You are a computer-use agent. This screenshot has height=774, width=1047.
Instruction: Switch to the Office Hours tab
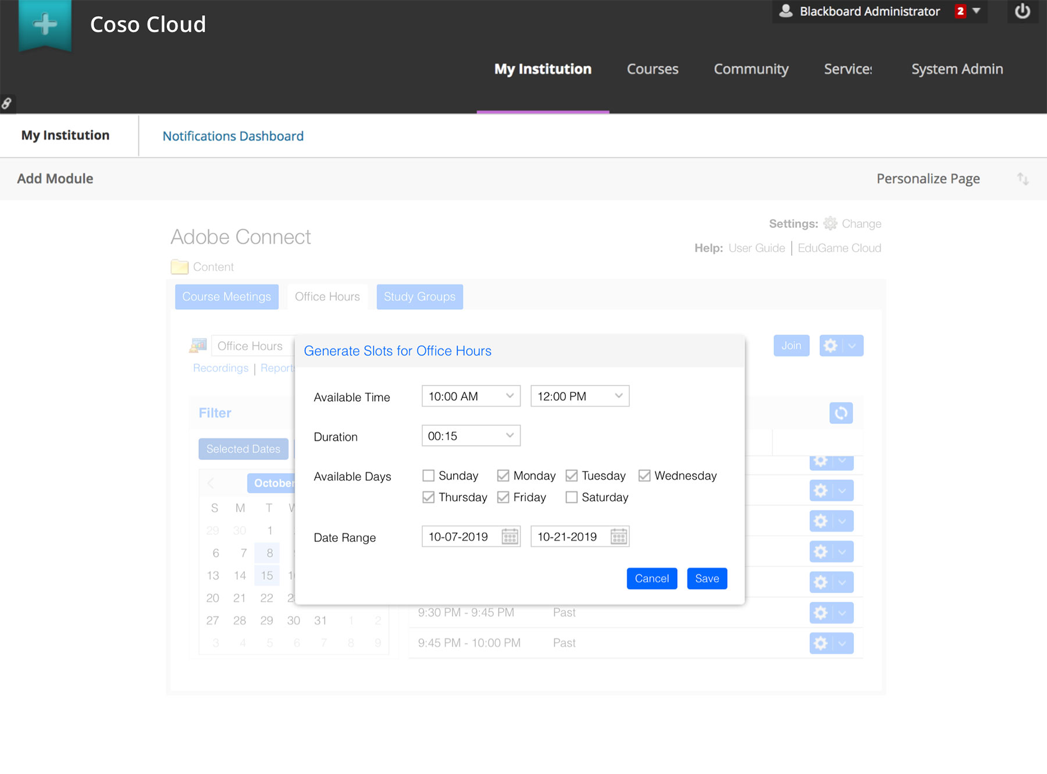(327, 297)
